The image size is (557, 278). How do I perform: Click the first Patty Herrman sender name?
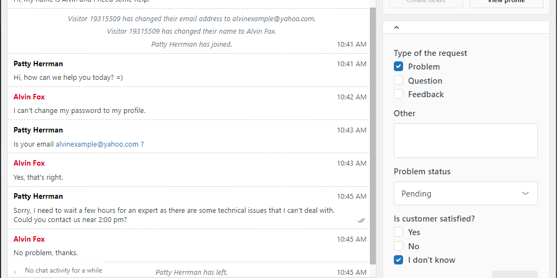(x=38, y=64)
